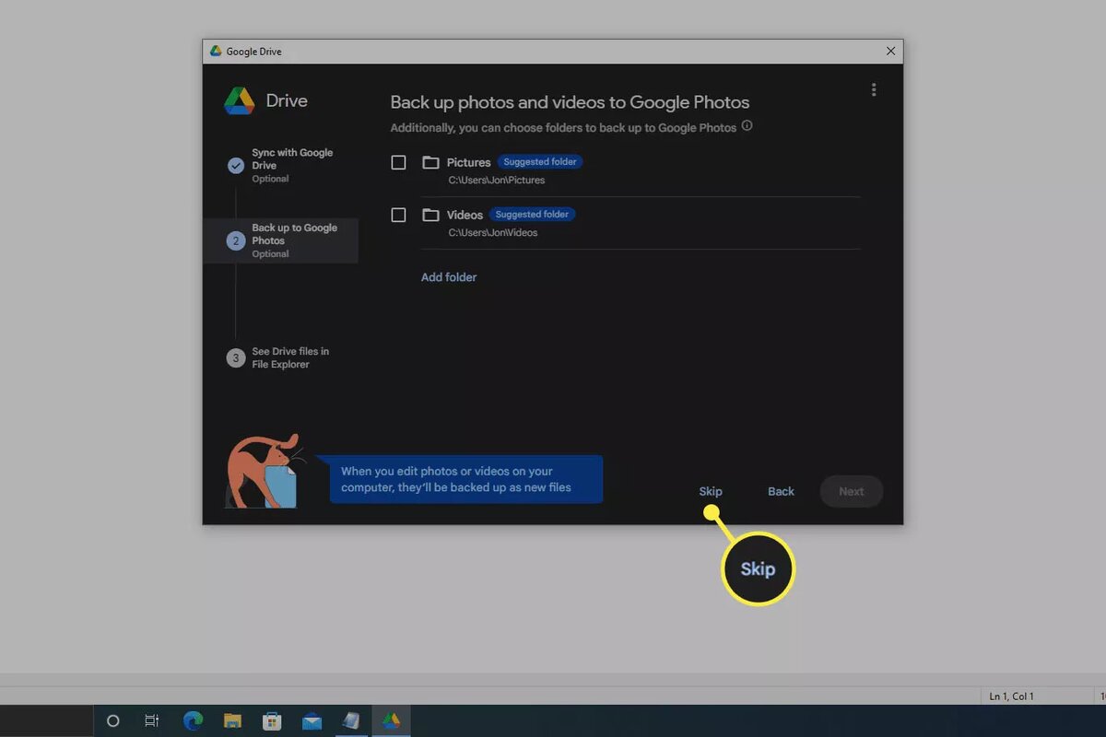
Task: Launch Microsoft Edge from the taskbar
Action: (193, 721)
